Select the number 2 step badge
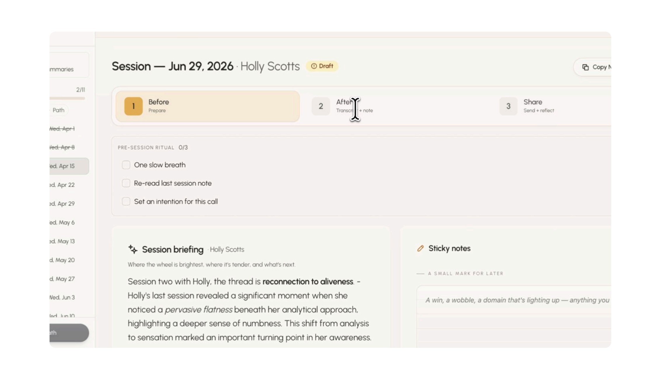Viewport: 660px width, 366px height. pos(321,106)
